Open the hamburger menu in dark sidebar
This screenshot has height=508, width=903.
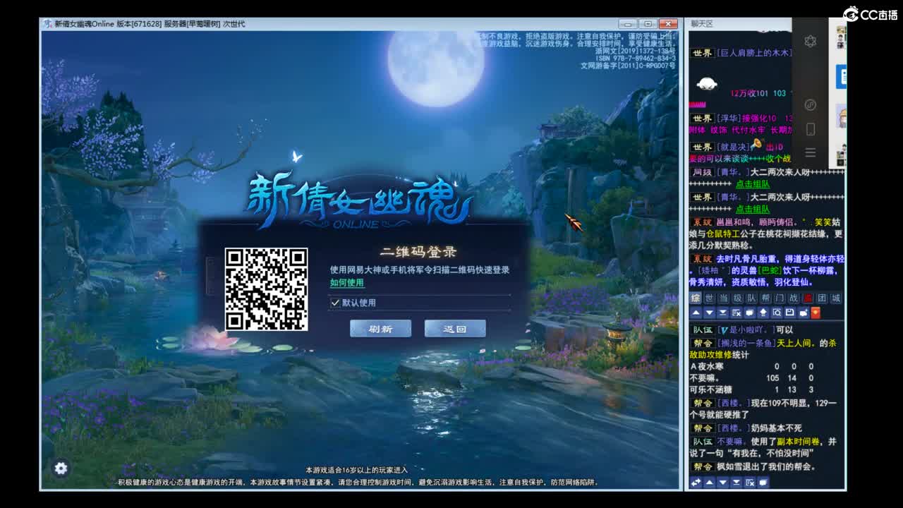811,152
